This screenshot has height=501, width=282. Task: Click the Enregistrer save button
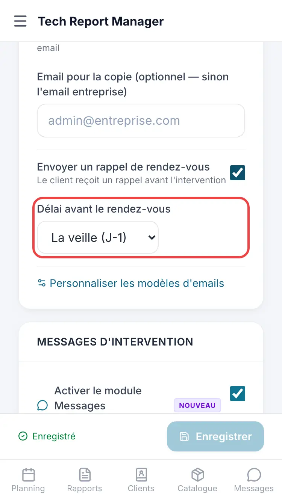pos(215,436)
